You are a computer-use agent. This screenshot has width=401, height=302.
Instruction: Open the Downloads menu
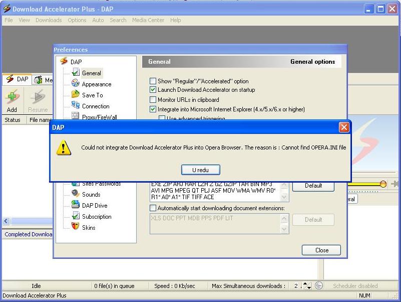(x=49, y=20)
